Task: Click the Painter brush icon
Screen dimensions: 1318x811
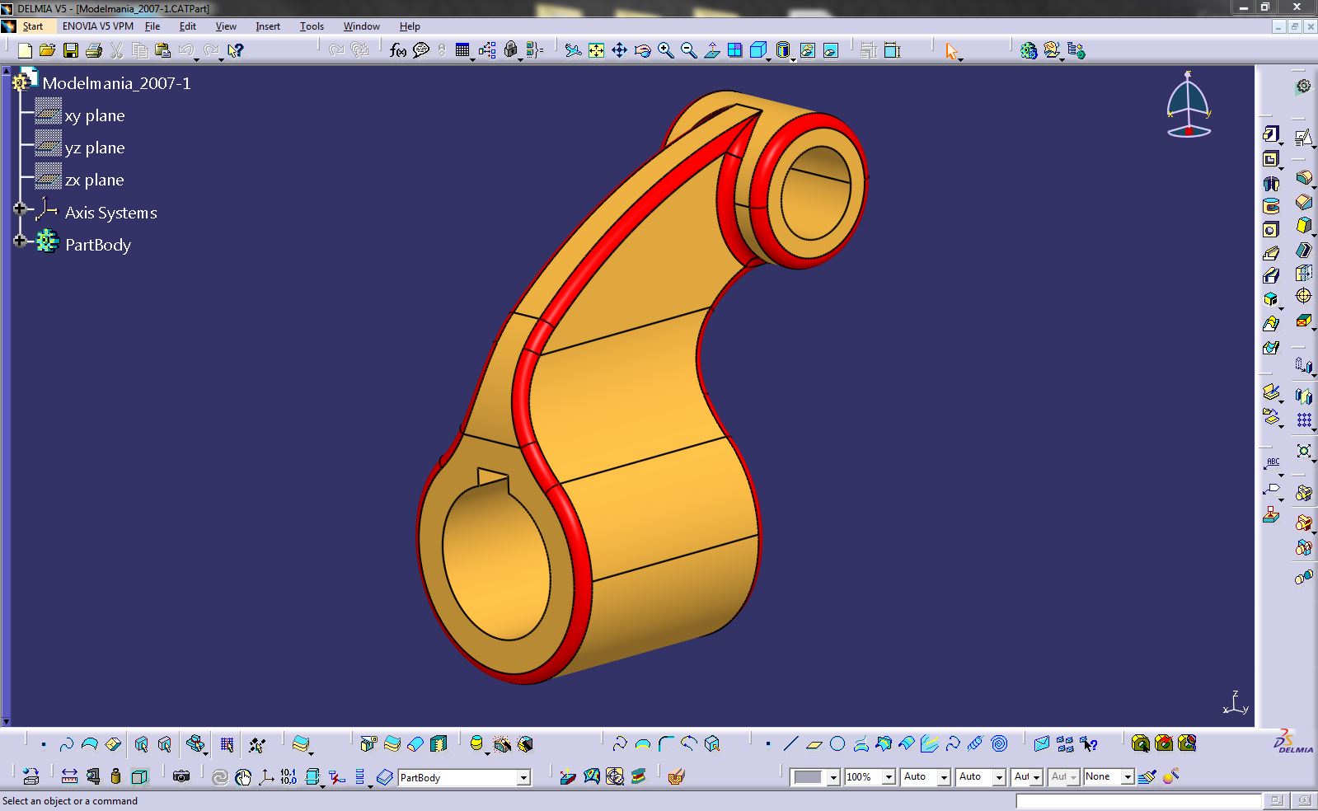Action: 1147,776
